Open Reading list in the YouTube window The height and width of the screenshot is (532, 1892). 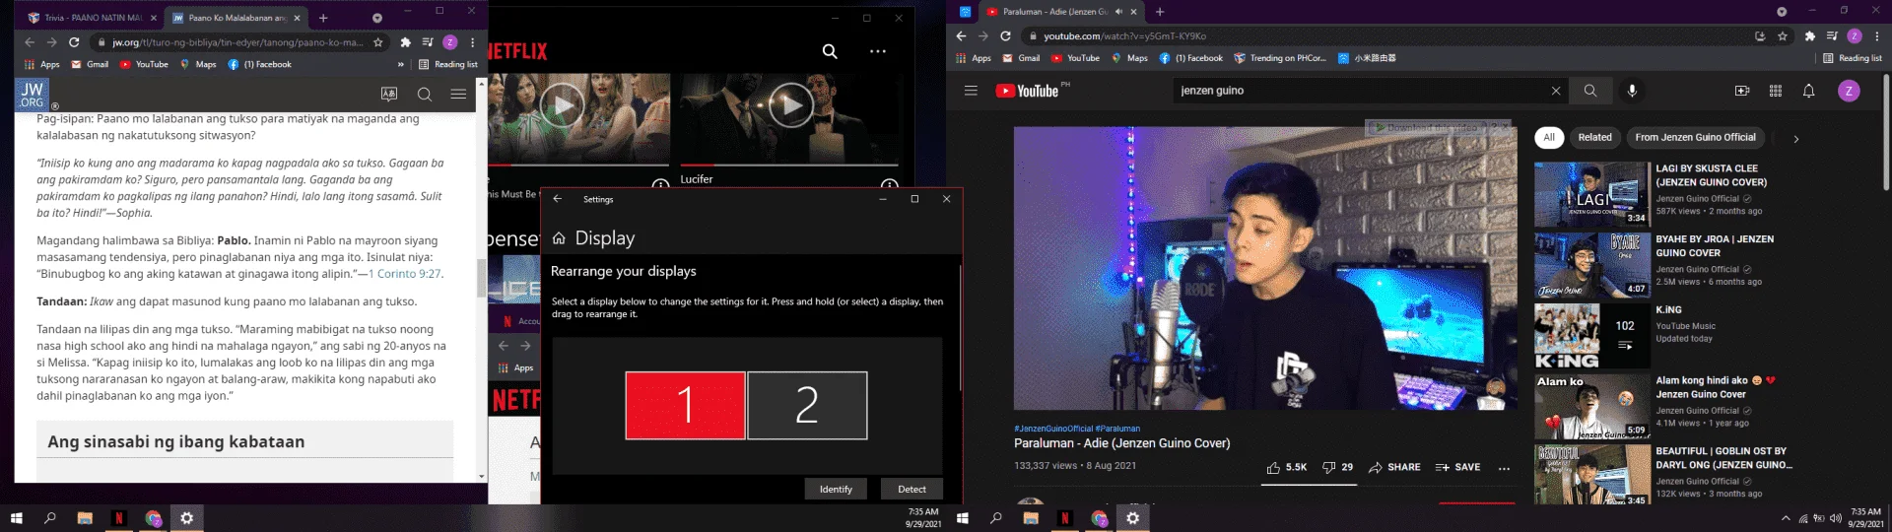[1853, 58]
